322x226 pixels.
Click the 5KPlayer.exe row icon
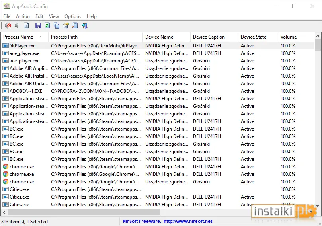pyautogui.click(x=6, y=46)
